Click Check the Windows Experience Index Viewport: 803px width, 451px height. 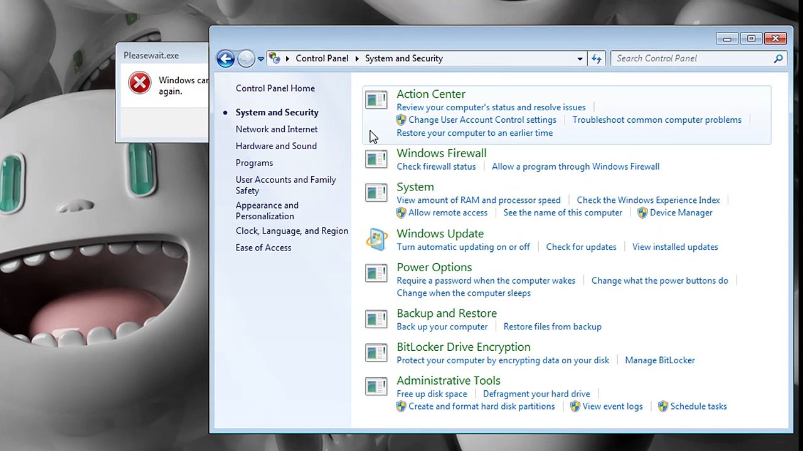648,200
